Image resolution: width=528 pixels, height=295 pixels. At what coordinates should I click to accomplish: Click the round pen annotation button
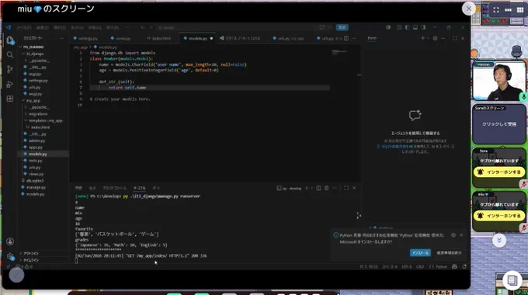point(16,275)
